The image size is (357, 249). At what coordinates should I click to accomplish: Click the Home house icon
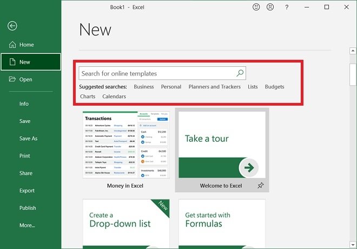[x=12, y=45]
